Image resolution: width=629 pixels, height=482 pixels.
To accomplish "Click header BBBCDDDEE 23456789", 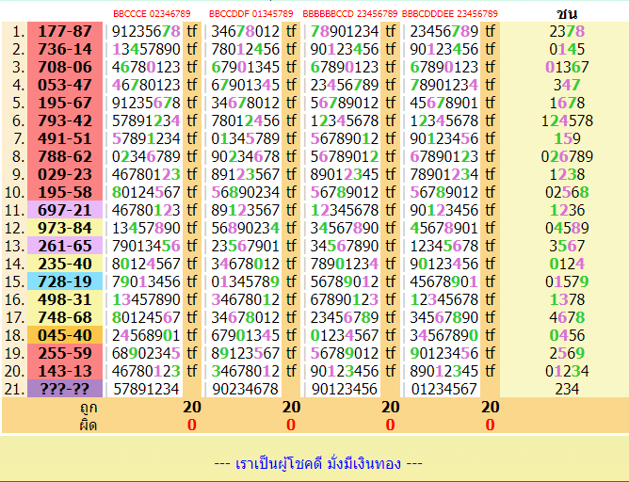I will point(450,14).
